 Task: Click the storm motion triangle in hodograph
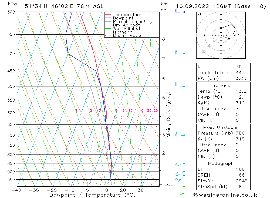(229, 38)
